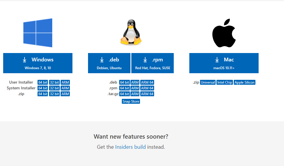The image size is (284, 166).
Task: Download the .deb package for Debian, Ubuntu
Action: coord(109,63)
